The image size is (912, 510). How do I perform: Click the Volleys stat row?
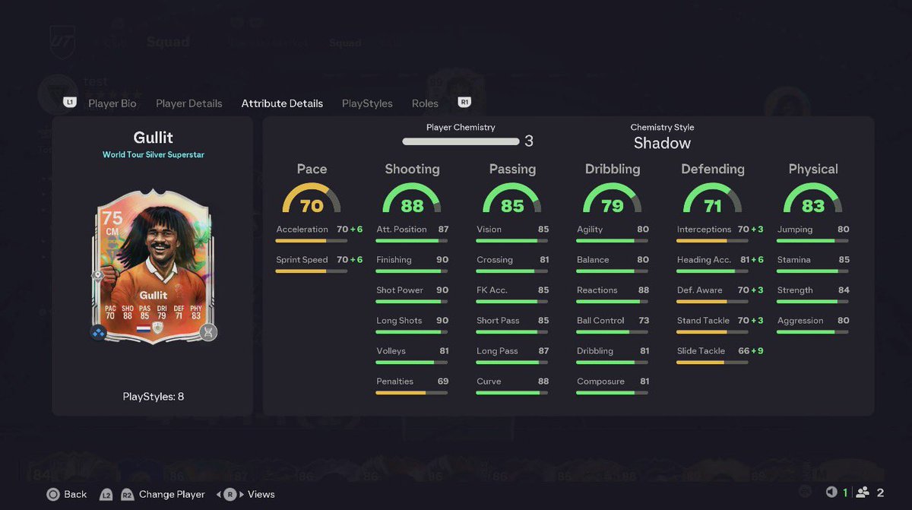pyautogui.click(x=412, y=354)
